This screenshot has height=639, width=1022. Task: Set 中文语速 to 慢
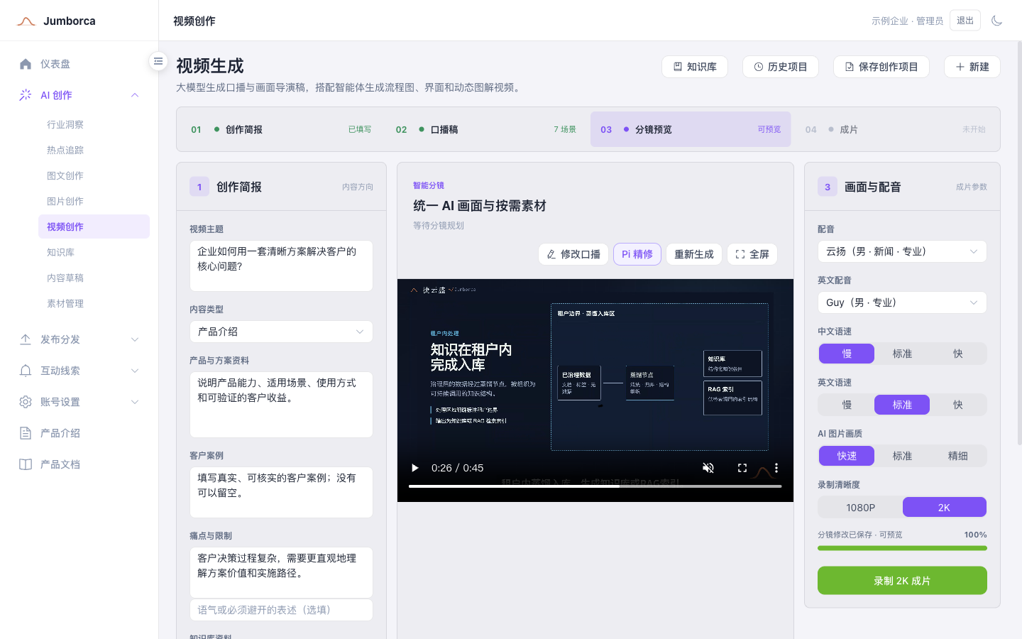coord(847,354)
